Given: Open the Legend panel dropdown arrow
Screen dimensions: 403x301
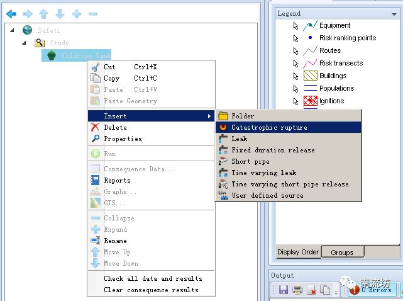Looking at the screenshot, I should tap(394, 14).
